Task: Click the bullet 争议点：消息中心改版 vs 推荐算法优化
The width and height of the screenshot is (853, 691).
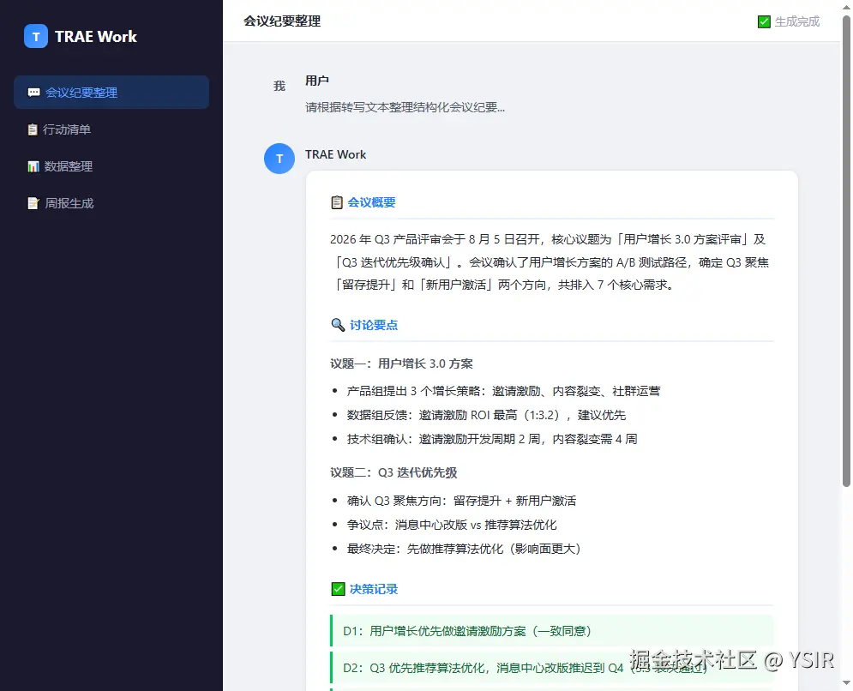Action: [452, 525]
